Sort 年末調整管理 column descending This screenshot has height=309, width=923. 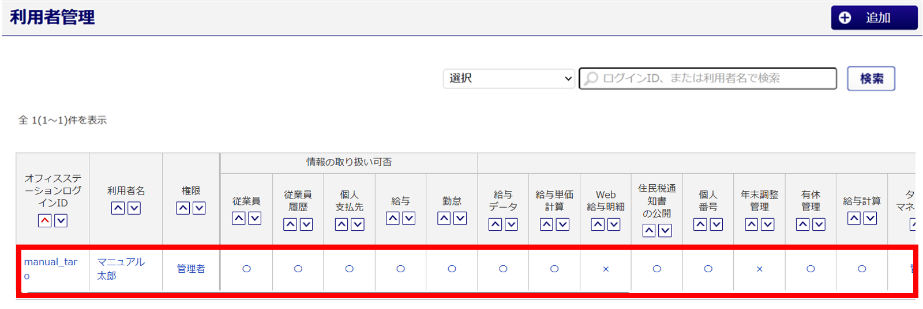pos(768,224)
